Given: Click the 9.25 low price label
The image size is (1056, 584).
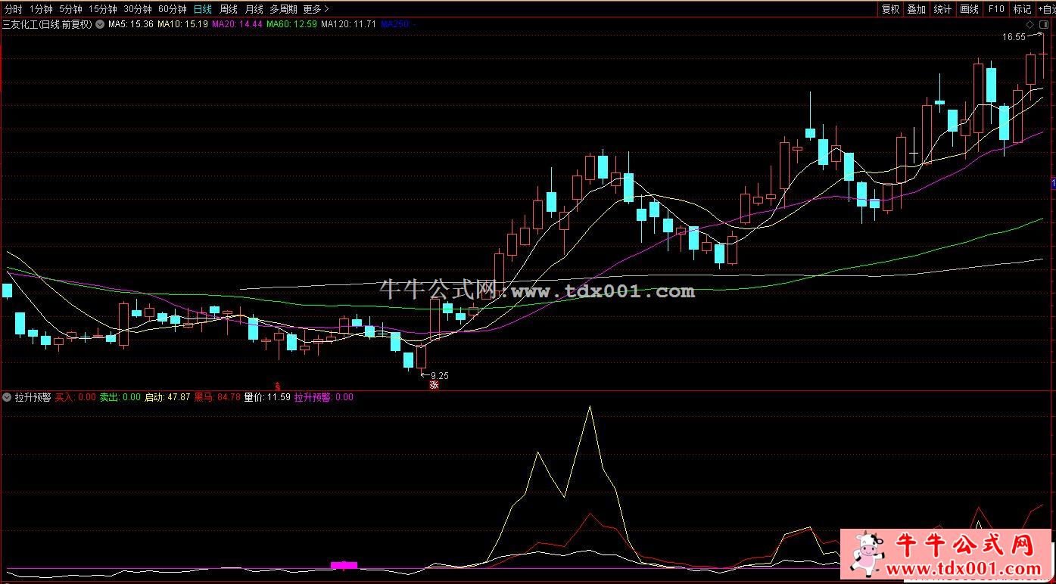Looking at the screenshot, I should click(x=440, y=375).
